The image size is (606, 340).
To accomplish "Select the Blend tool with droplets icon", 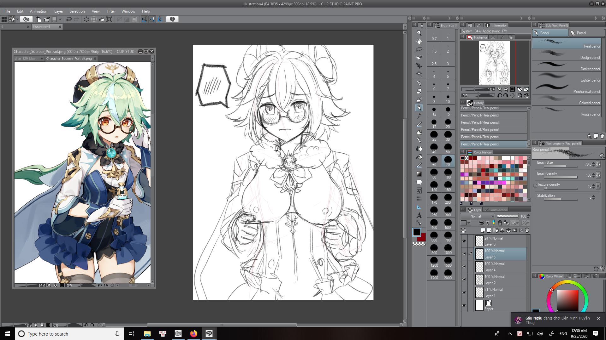I will [x=419, y=148].
